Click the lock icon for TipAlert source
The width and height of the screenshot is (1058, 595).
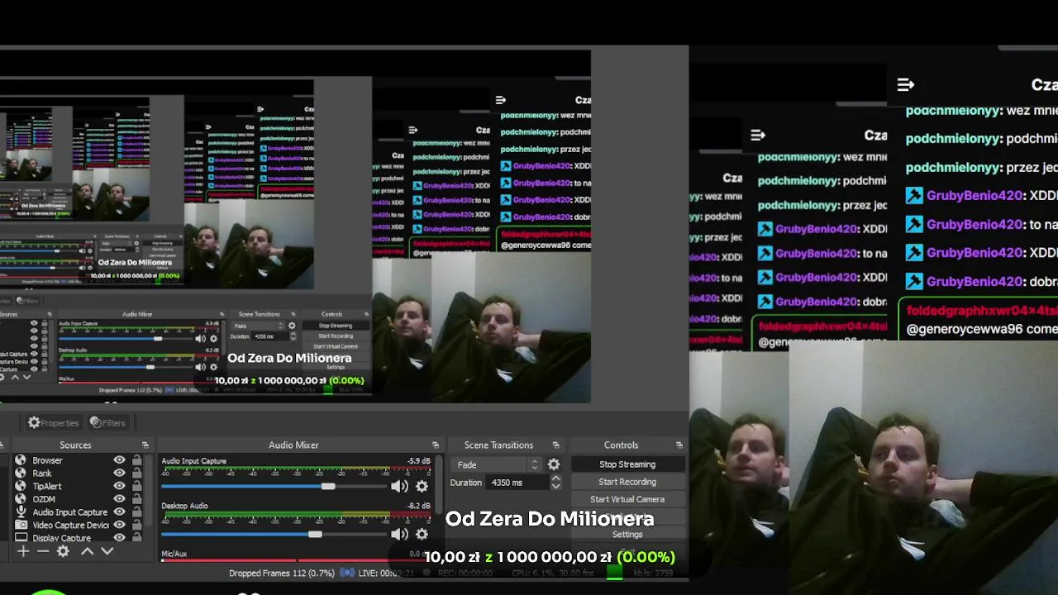pos(136,486)
